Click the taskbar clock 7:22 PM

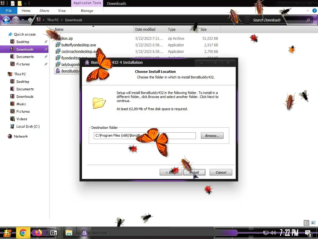click(289, 233)
